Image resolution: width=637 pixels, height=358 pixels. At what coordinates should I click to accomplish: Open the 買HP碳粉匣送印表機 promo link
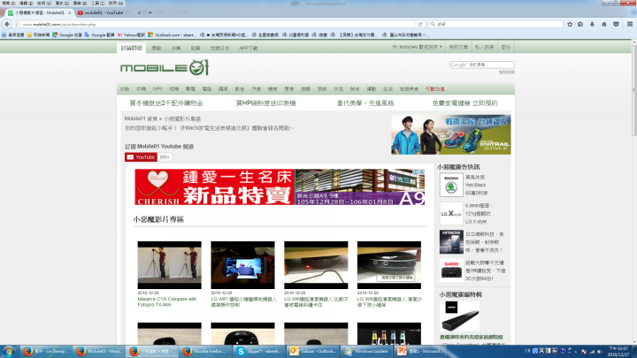coord(265,103)
